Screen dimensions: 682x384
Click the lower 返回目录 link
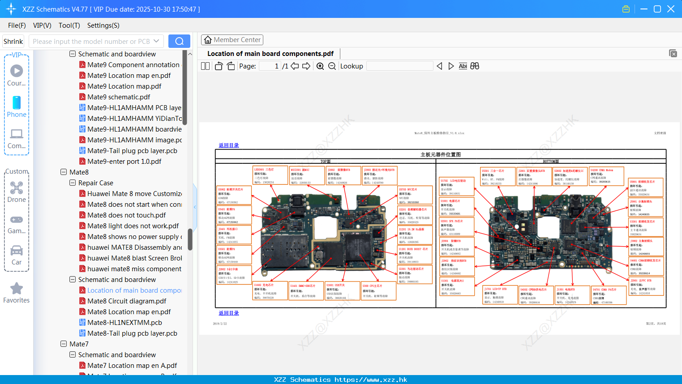229,313
